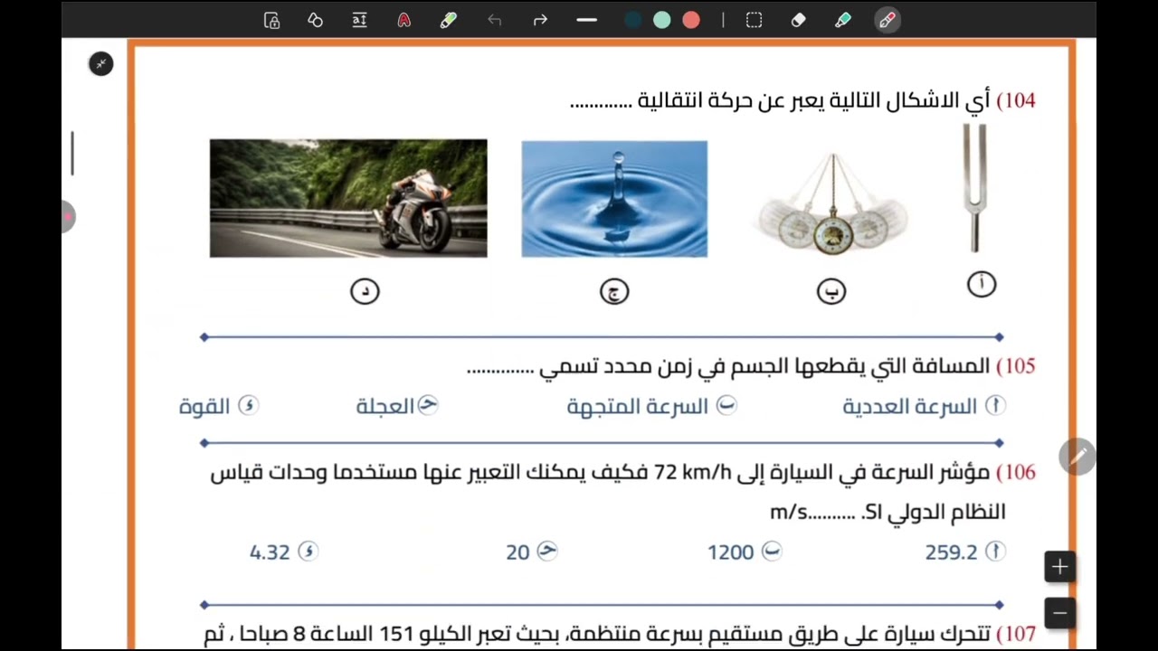The height and width of the screenshot is (651, 1158).
Task: Choose the green highlighter pen
Action: tap(448, 20)
